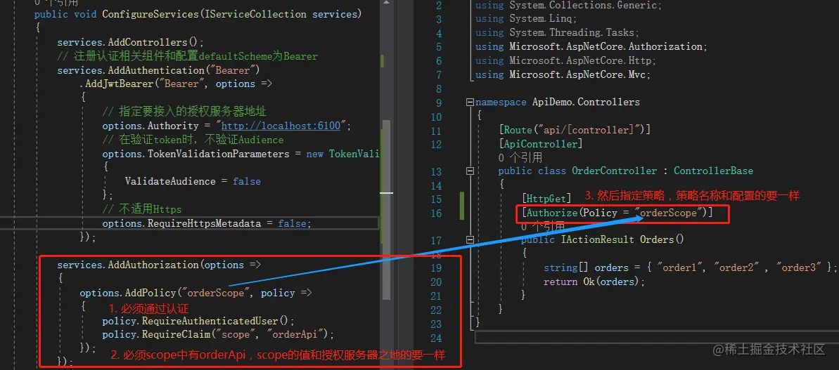Click services.AddControllers() line
The width and height of the screenshot is (839, 370).
click(131, 42)
